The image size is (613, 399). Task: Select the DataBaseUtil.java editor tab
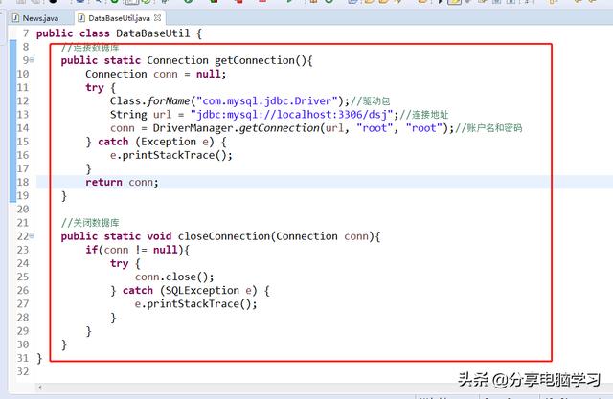coord(119,18)
